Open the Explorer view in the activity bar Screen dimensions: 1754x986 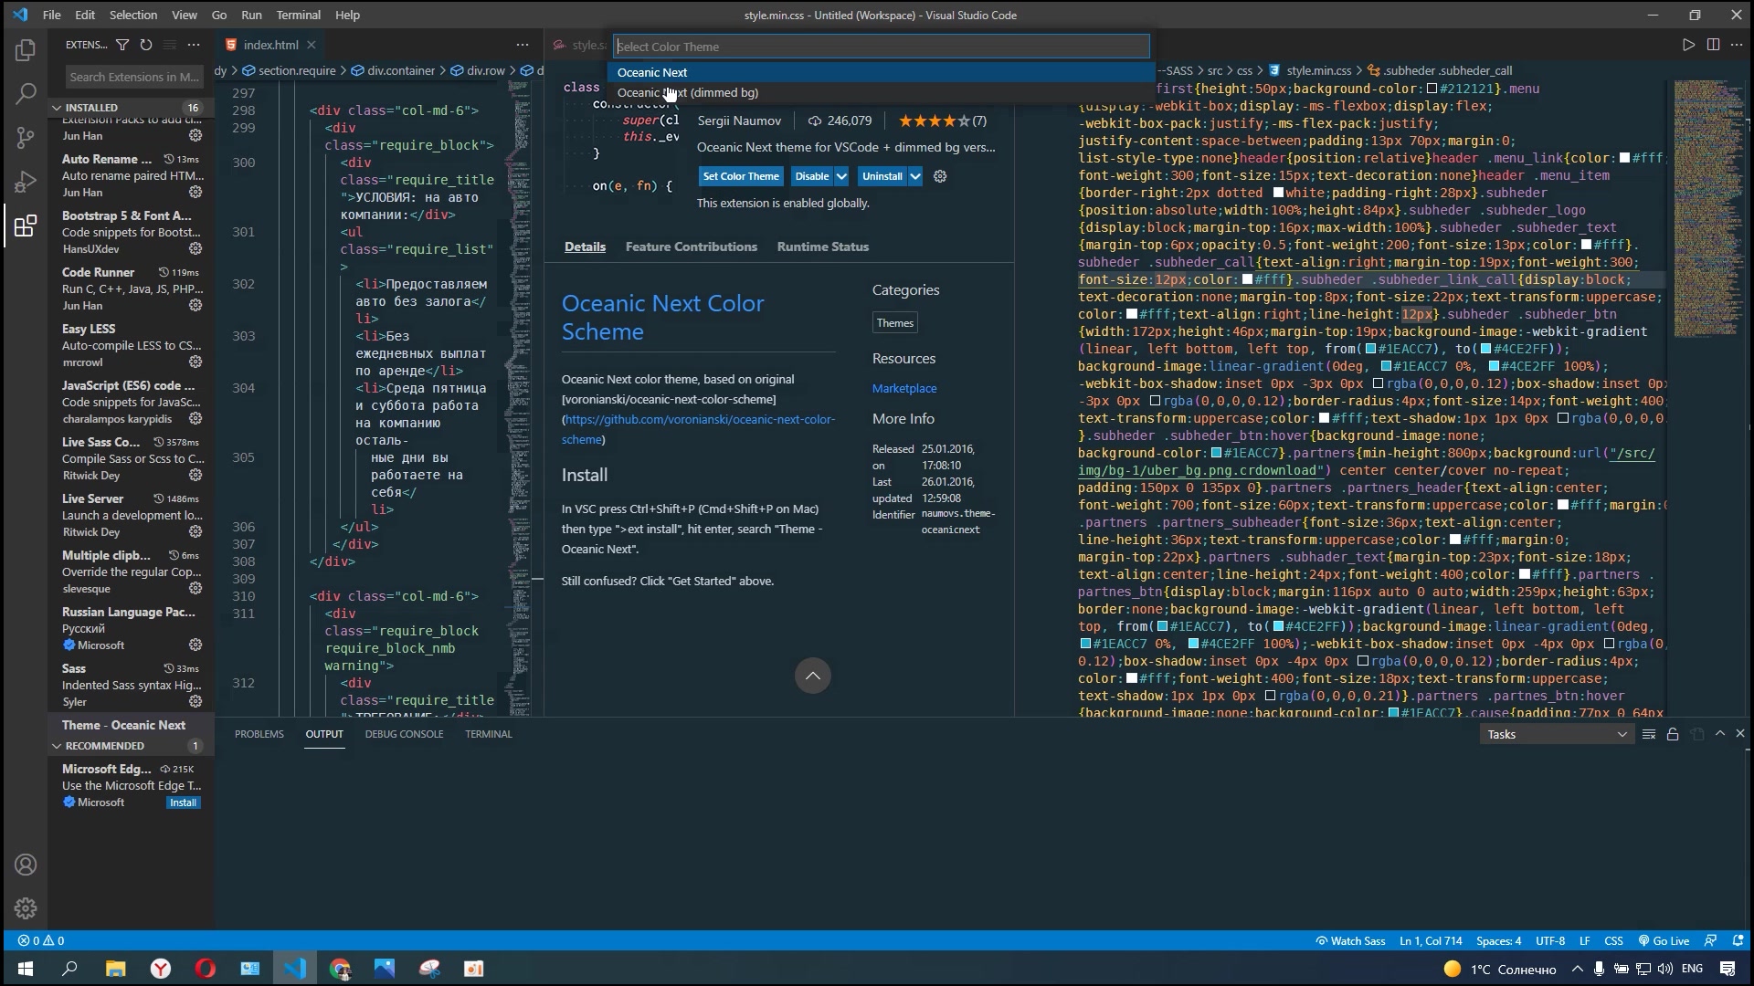[x=26, y=49]
